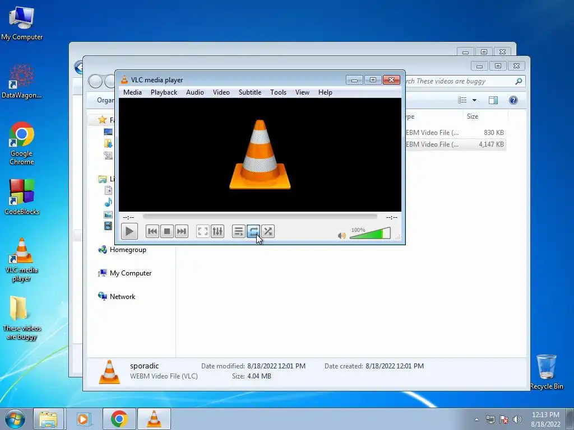574x430 pixels.
Task: Select DataWagon desktop shortcut
Action: click(22, 81)
